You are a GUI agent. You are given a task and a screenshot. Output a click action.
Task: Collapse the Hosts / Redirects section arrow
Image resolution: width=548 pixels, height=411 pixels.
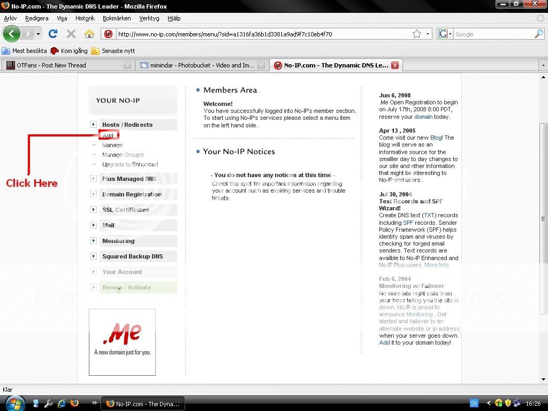[93, 124]
